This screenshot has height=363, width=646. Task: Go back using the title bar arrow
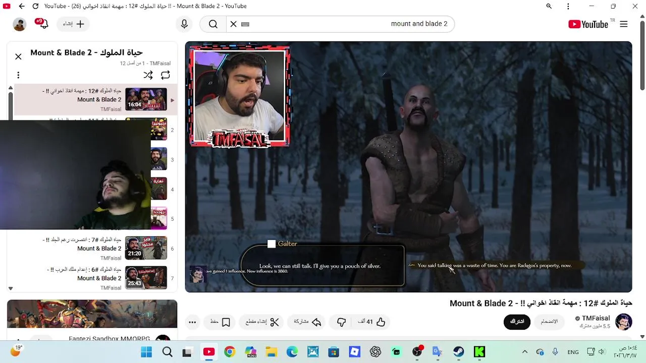tap(22, 6)
